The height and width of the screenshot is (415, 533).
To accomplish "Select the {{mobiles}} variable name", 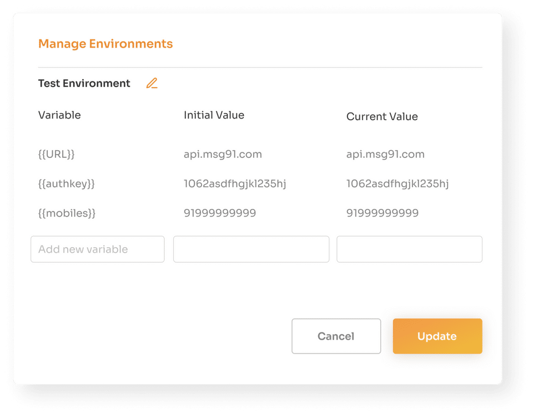I will pyautogui.click(x=67, y=213).
